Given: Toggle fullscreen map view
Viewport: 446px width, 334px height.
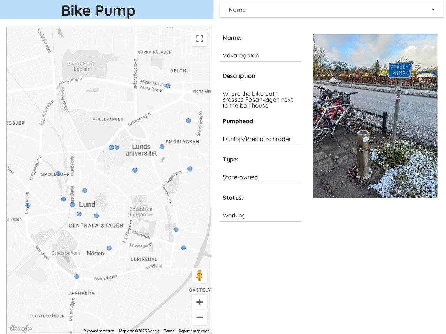Looking at the screenshot, I should [199, 39].
